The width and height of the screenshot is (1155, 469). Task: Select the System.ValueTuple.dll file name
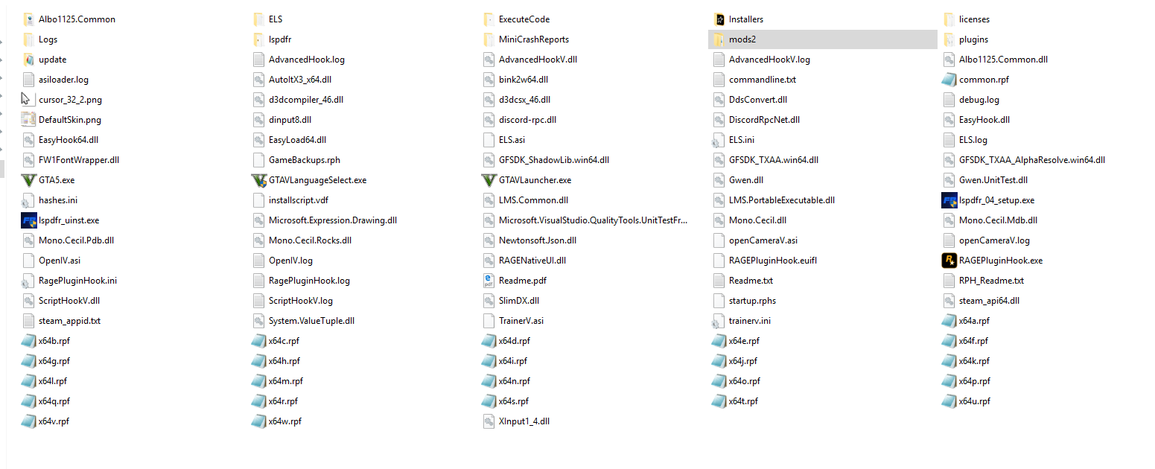[x=311, y=321]
